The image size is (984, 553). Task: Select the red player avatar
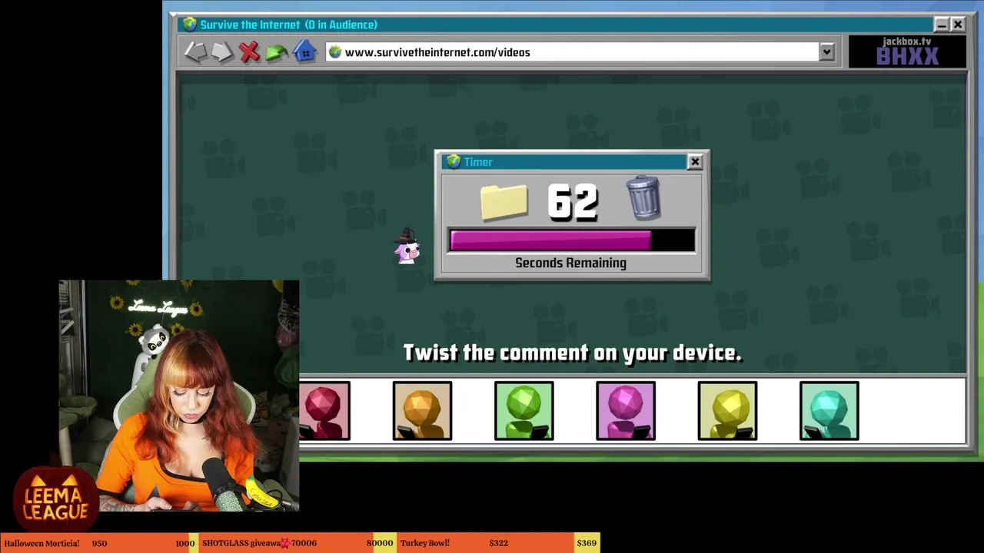coord(324,411)
